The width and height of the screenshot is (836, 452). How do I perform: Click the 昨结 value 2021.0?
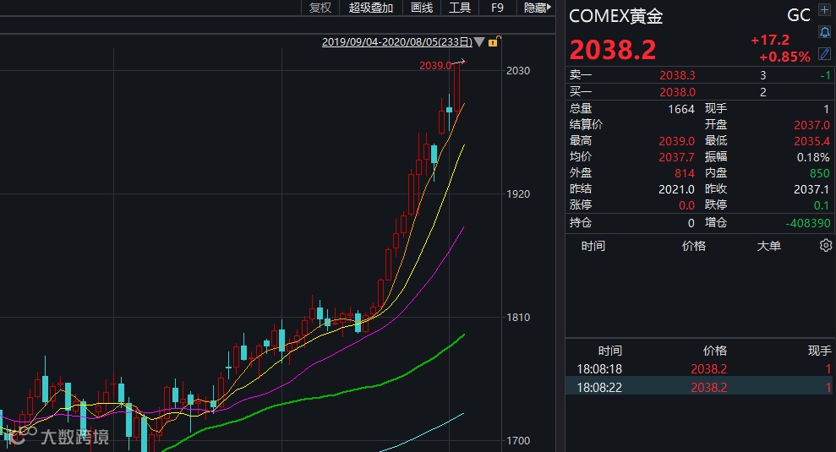[676, 189]
